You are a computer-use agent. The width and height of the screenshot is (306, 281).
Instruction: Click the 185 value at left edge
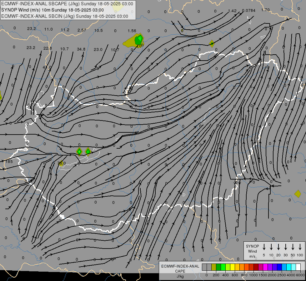(9, 161)
